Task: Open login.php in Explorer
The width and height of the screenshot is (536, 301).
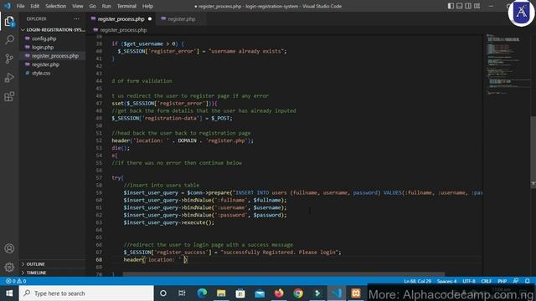Action: [43, 47]
